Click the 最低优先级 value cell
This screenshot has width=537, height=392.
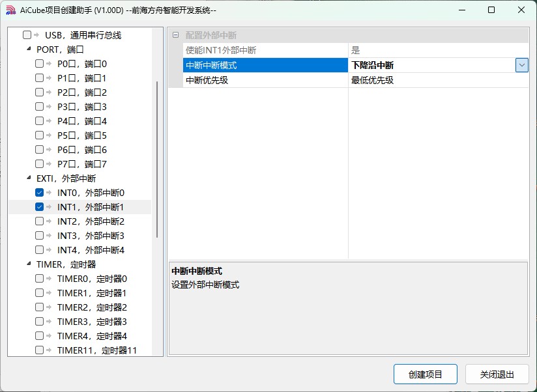(439, 80)
